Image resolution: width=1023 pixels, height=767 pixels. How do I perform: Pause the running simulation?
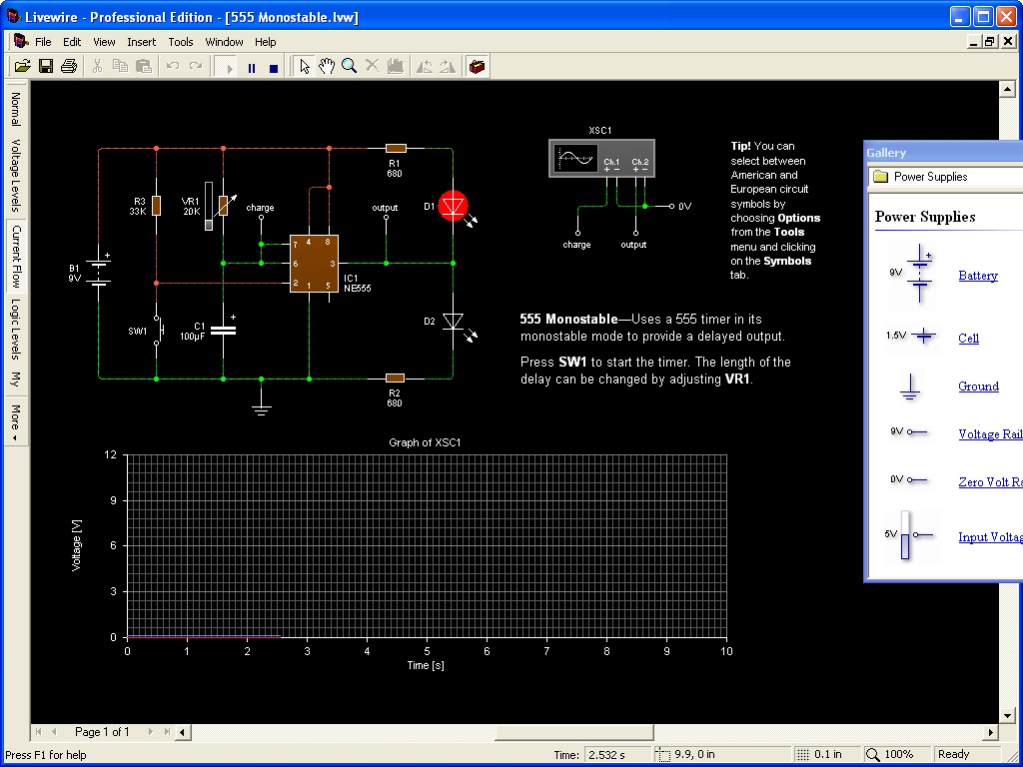tap(252, 67)
